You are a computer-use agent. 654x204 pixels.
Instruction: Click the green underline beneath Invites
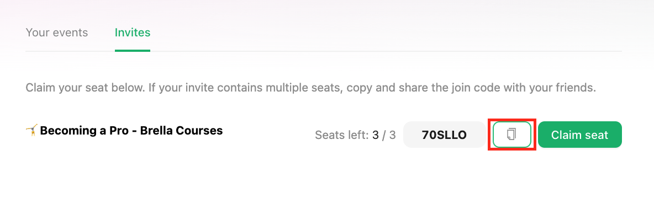[x=133, y=51]
